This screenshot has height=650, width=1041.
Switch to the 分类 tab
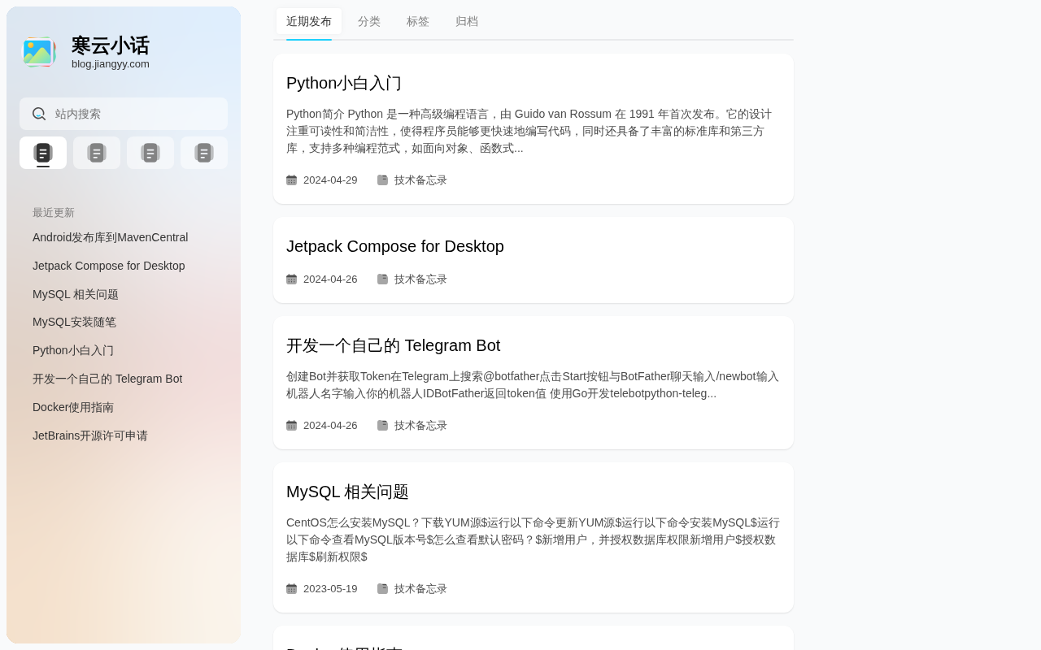tap(369, 21)
